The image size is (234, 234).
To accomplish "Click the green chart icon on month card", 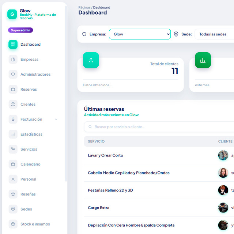I will tap(203, 60).
